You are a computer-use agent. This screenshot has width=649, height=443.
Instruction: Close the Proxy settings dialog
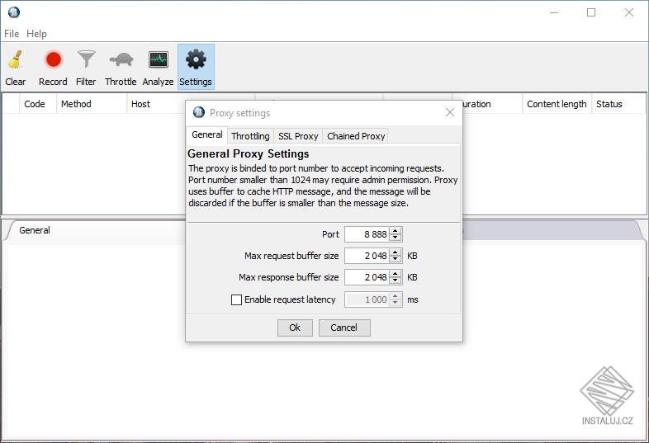(450, 112)
